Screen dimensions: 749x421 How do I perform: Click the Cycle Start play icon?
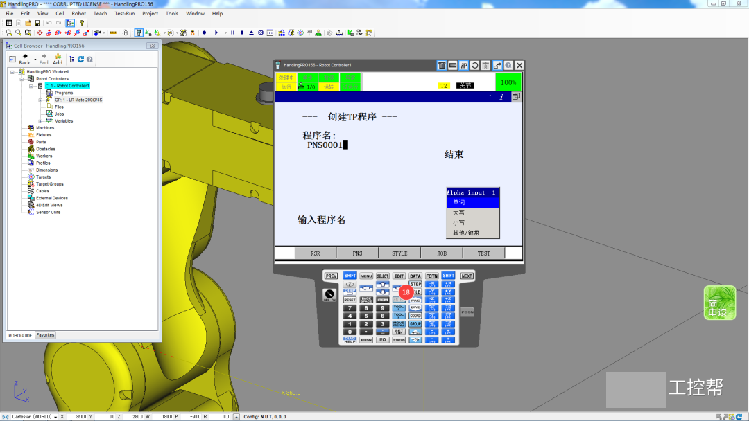coord(216,33)
